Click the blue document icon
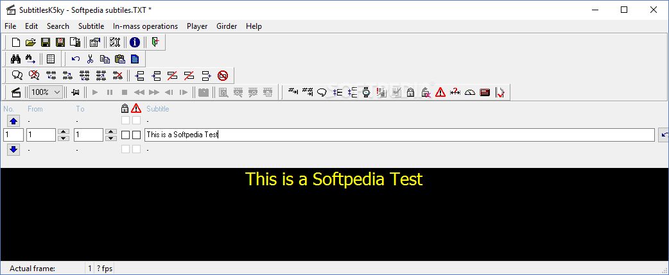The width and height of the screenshot is (669, 275). tap(135, 59)
